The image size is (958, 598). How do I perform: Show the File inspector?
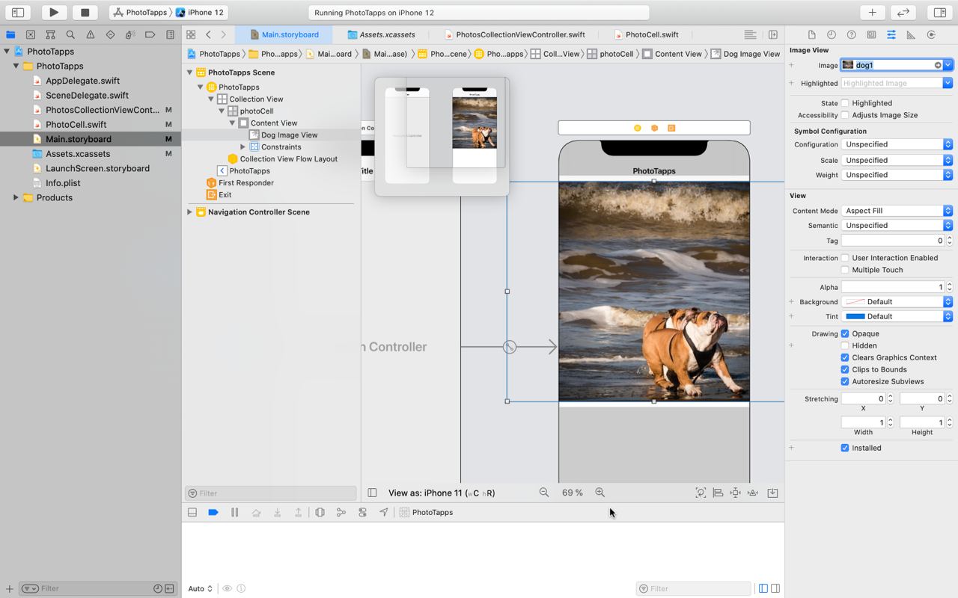[811, 34]
